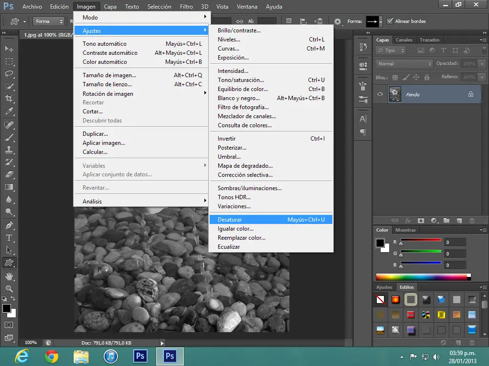
Task: Open the Archivo menu
Action: 32,7
